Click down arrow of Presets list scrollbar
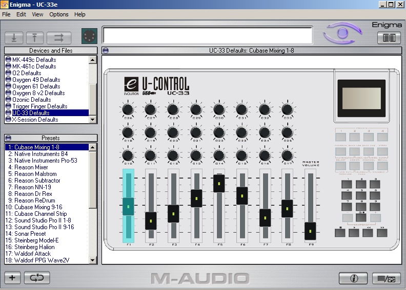Image resolution: width=406 pixels, height=290 pixels. point(93,260)
